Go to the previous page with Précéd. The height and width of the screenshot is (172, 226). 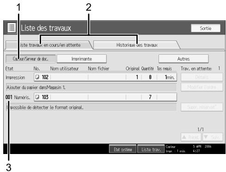(x=191, y=137)
